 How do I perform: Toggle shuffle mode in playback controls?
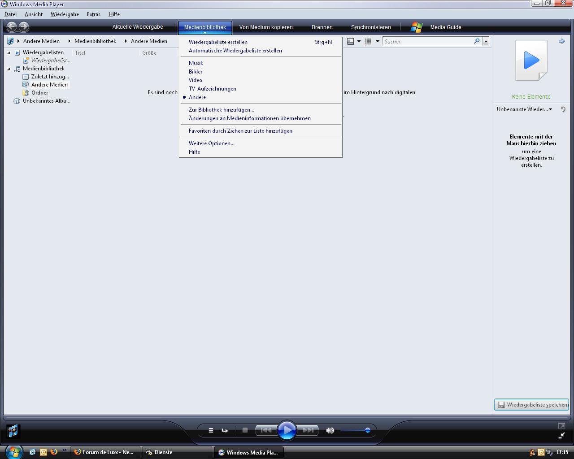[x=211, y=430]
